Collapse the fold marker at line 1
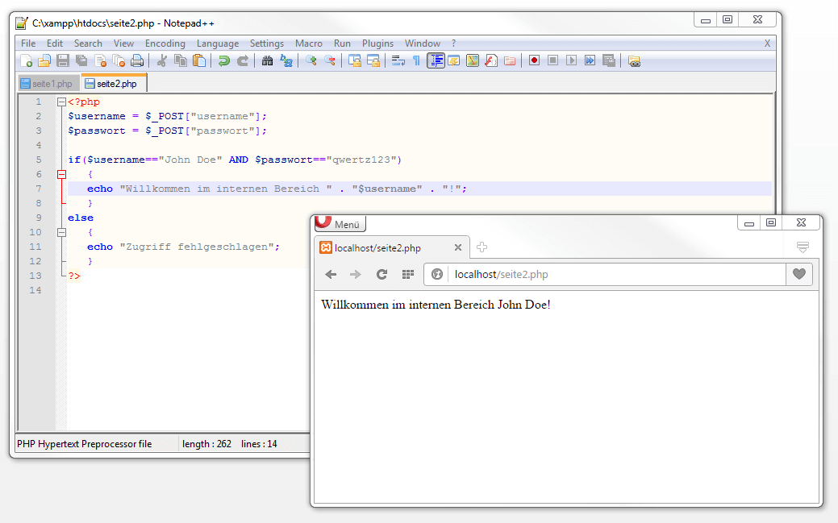 [x=61, y=102]
